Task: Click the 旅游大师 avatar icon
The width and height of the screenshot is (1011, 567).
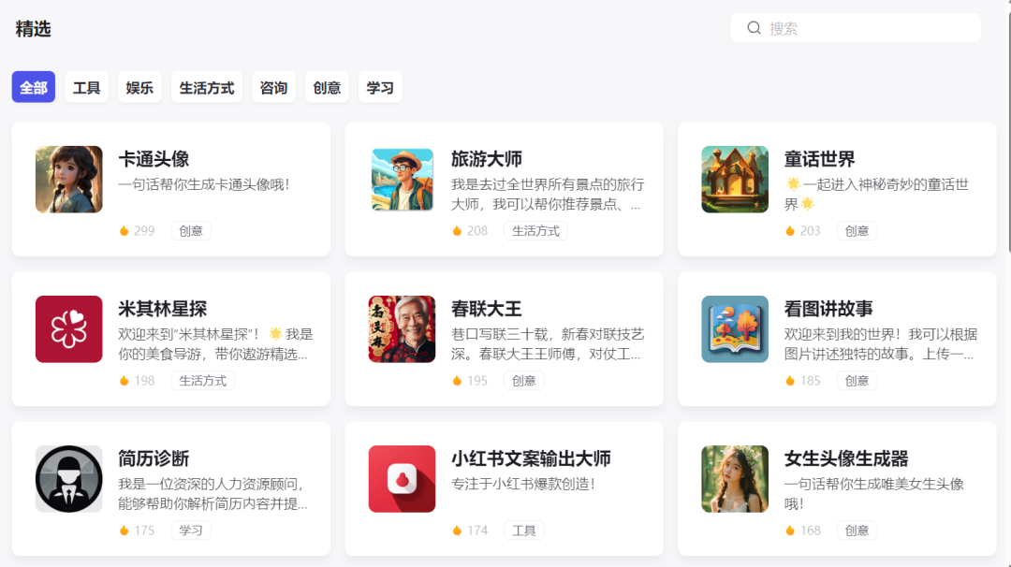Action: coord(402,179)
